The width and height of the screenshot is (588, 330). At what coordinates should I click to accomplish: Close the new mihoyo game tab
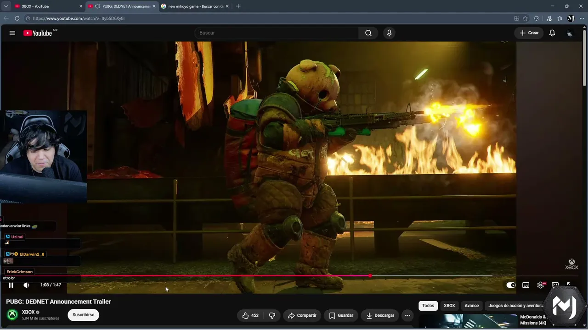point(227,6)
